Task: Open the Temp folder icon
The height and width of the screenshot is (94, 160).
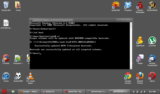Action: pyautogui.click(x=18, y=6)
